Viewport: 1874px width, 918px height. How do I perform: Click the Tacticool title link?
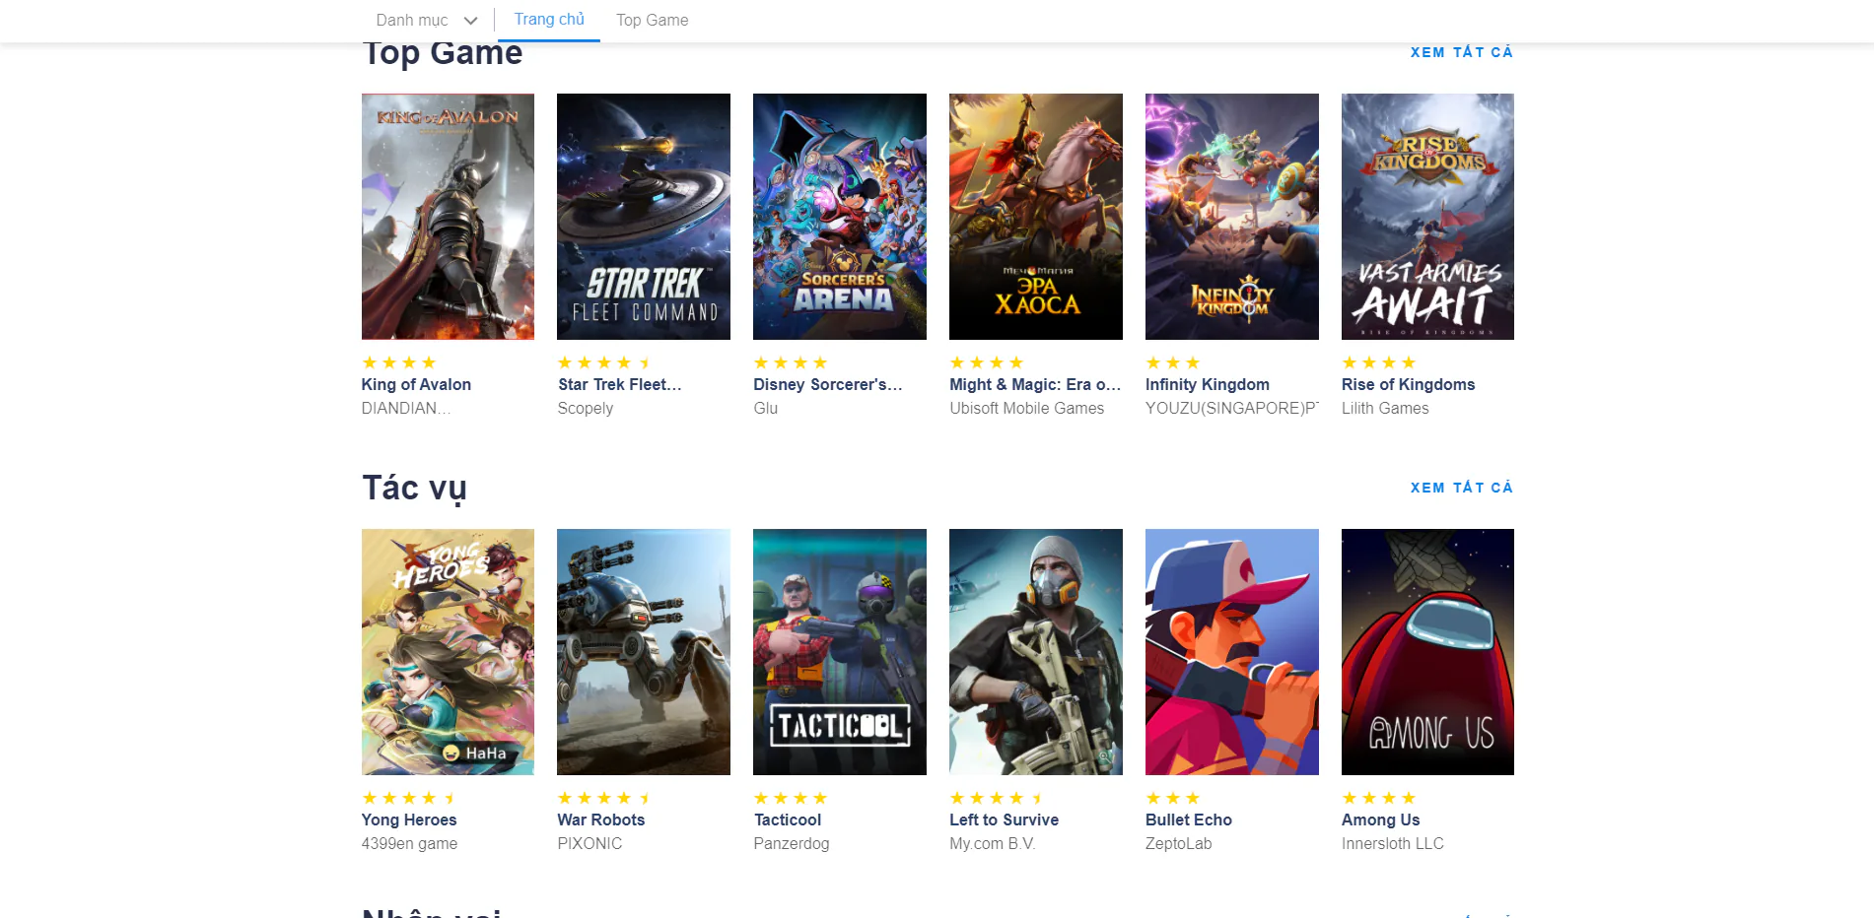788,820
